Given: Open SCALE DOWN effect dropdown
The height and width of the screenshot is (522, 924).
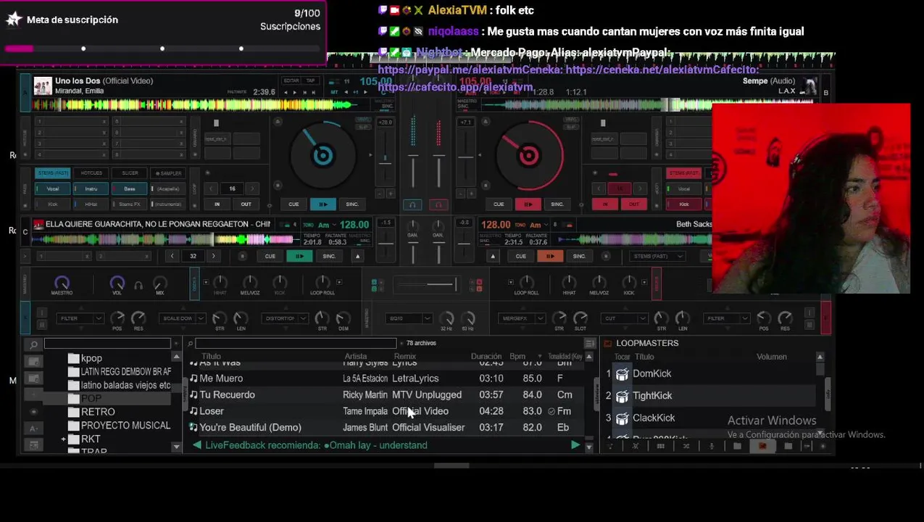Looking at the screenshot, I should click(183, 318).
